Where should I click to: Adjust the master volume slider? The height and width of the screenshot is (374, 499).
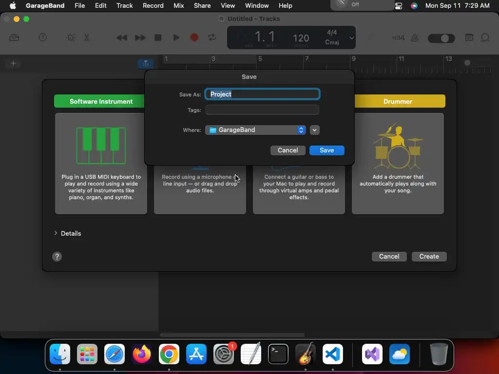(x=441, y=38)
